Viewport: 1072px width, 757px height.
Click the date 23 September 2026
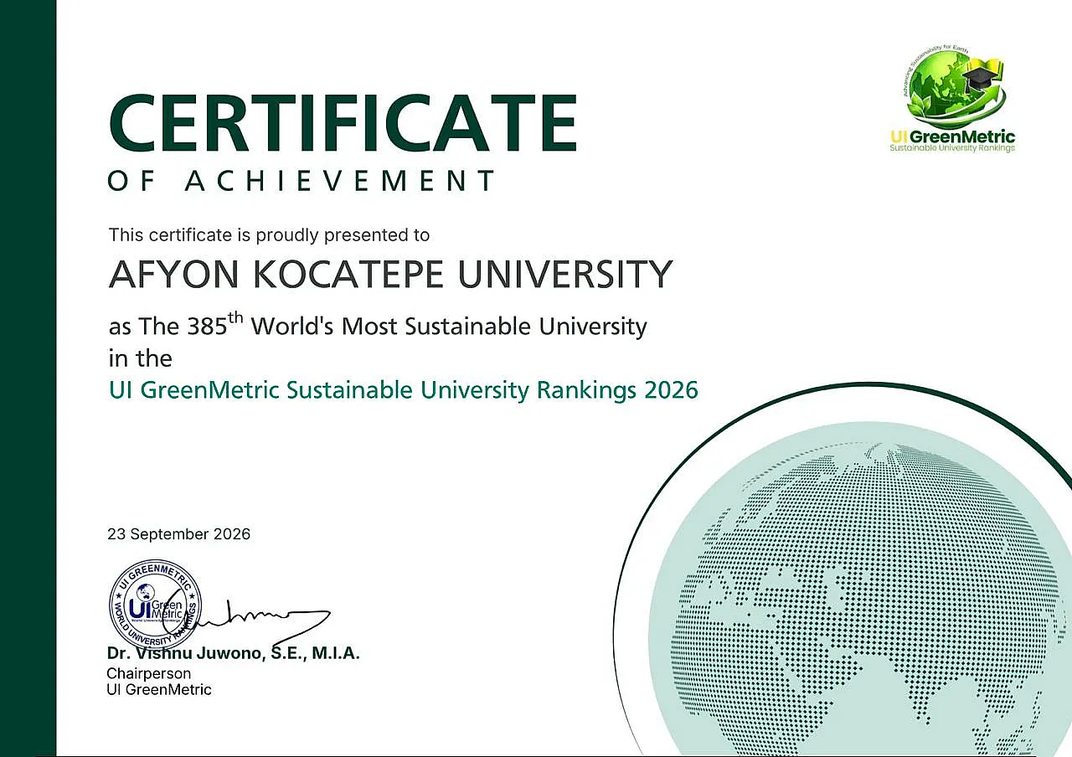tap(178, 534)
